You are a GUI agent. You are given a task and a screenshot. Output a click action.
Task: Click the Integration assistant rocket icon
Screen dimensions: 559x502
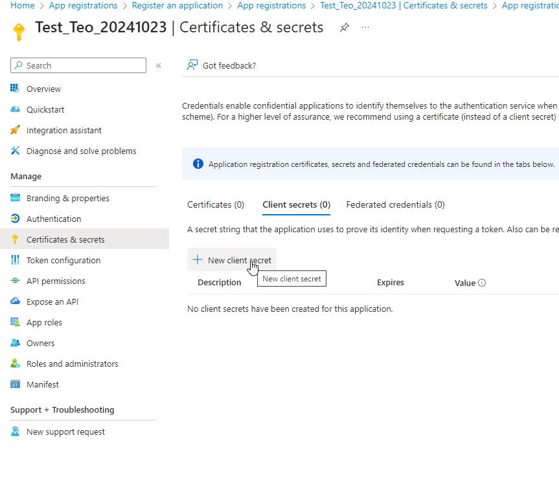[x=15, y=130]
